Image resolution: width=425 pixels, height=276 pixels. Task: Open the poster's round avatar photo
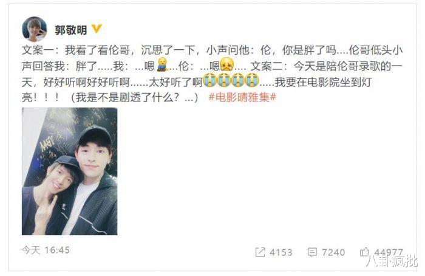point(34,29)
